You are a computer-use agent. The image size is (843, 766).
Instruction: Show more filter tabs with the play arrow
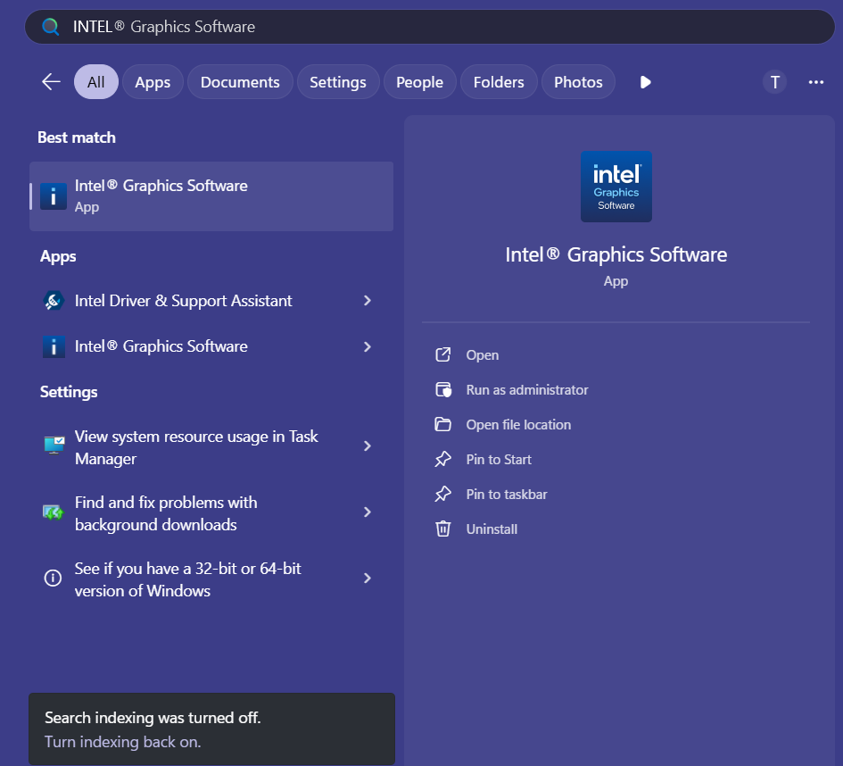click(x=645, y=82)
